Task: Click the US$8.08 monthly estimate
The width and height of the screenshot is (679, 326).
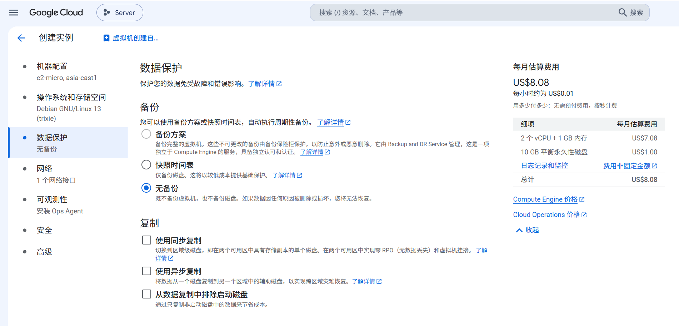Action: click(531, 83)
